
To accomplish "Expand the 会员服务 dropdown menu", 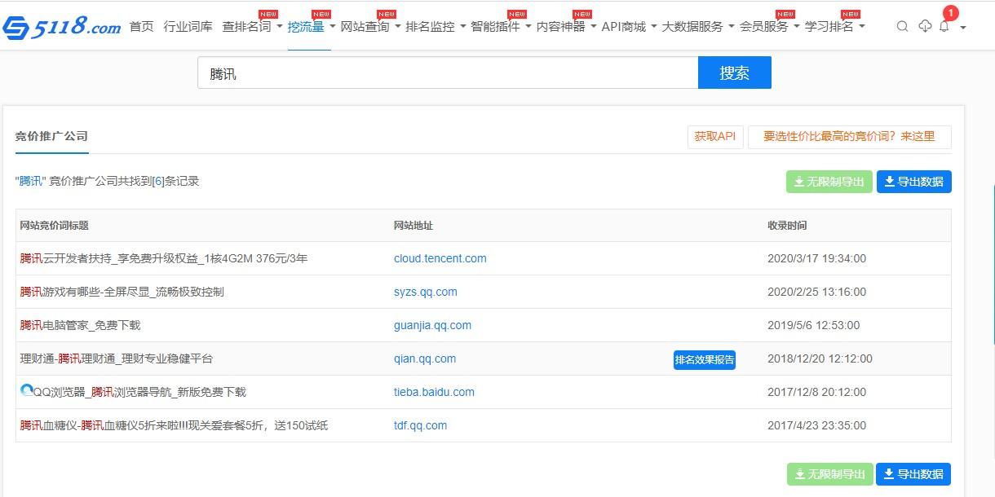I will (770, 26).
